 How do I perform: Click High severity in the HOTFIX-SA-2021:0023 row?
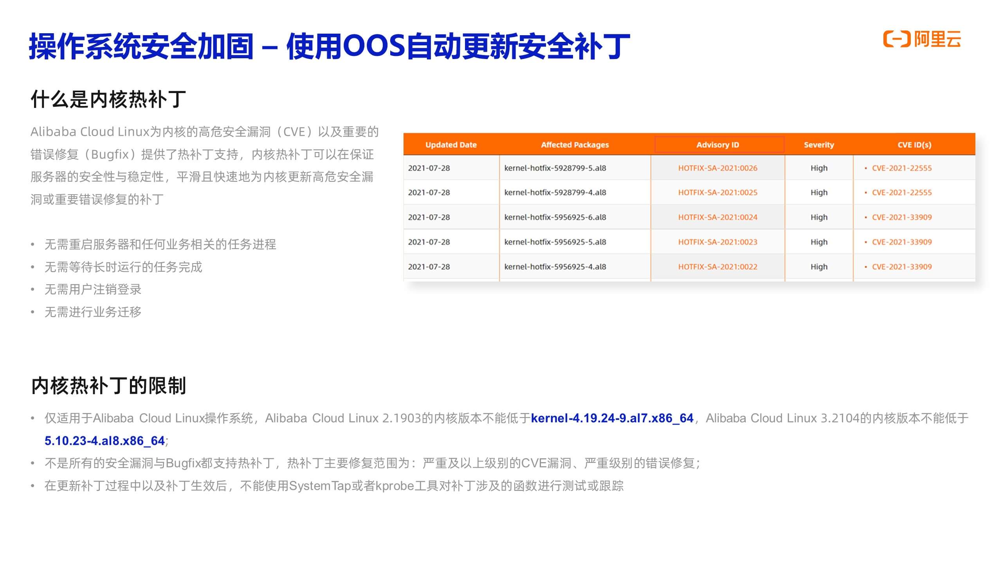[x=819, y=242]
